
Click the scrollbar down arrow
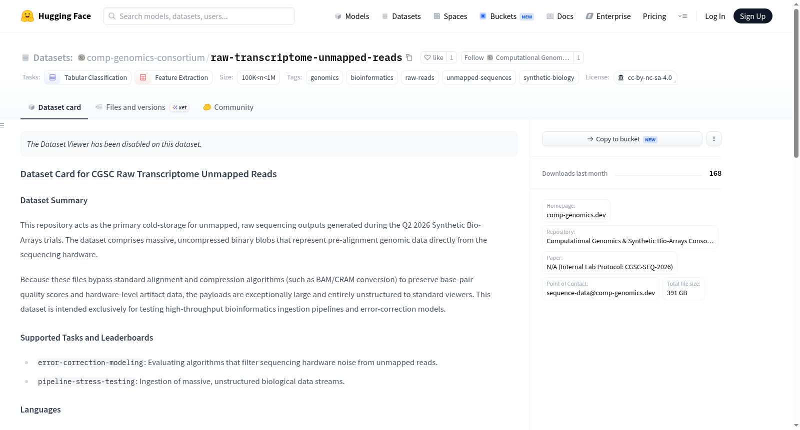[x=796, y=426]
